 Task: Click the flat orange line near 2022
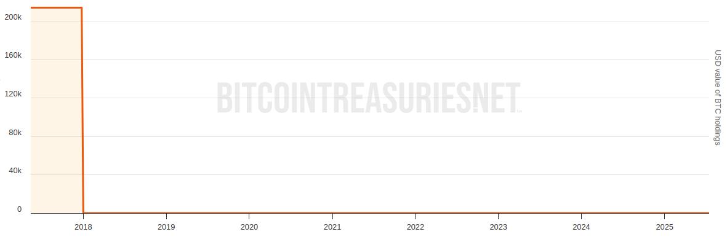pos(415,212)
